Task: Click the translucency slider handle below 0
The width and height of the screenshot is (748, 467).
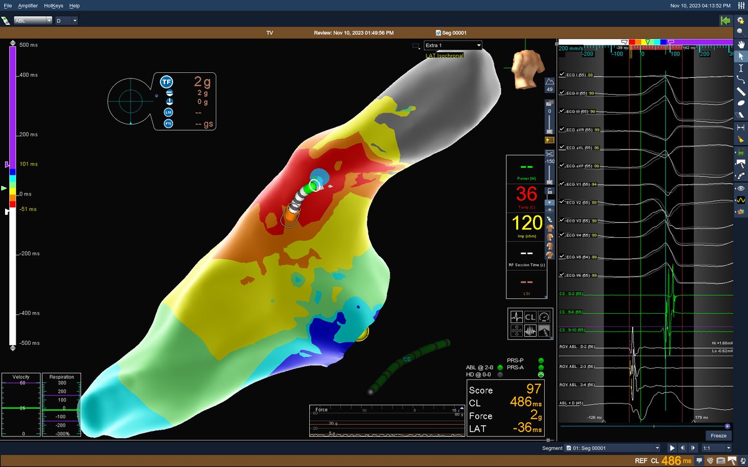Action: 549,131
